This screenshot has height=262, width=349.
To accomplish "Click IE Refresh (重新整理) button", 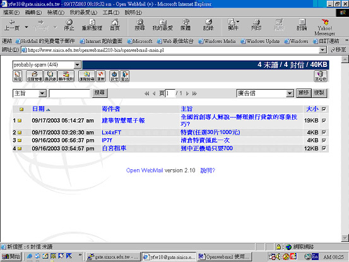I will (x=92, y=25).
